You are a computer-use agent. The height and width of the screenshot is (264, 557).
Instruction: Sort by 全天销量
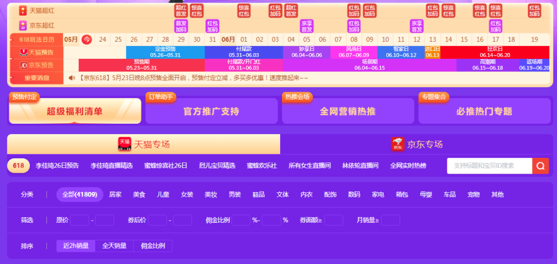click(114, 246)
